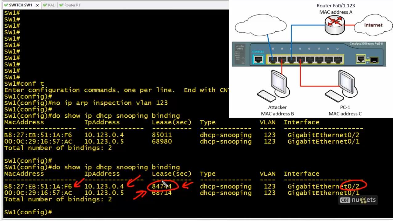Click the green check icon on KALI tab
The image size is (393, 221).
pyautogui.click(x=45, y=5)
